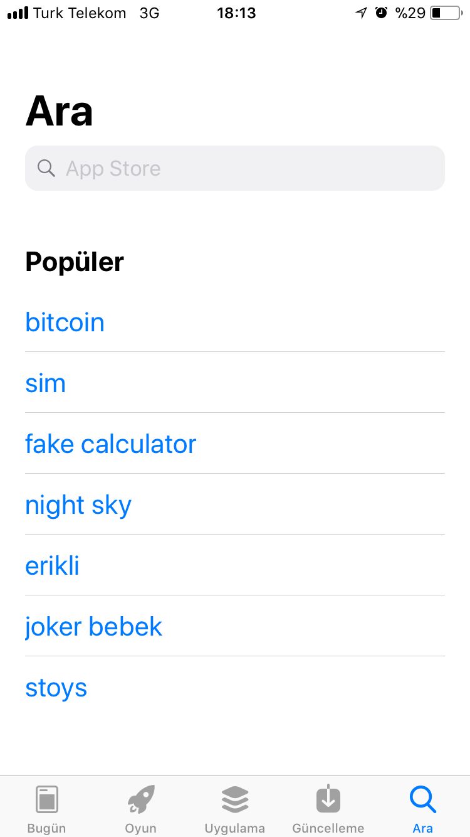This screenshot has height=837, width=470.
Task: Tap the Ara page heading
Action: tap(59, 112)
